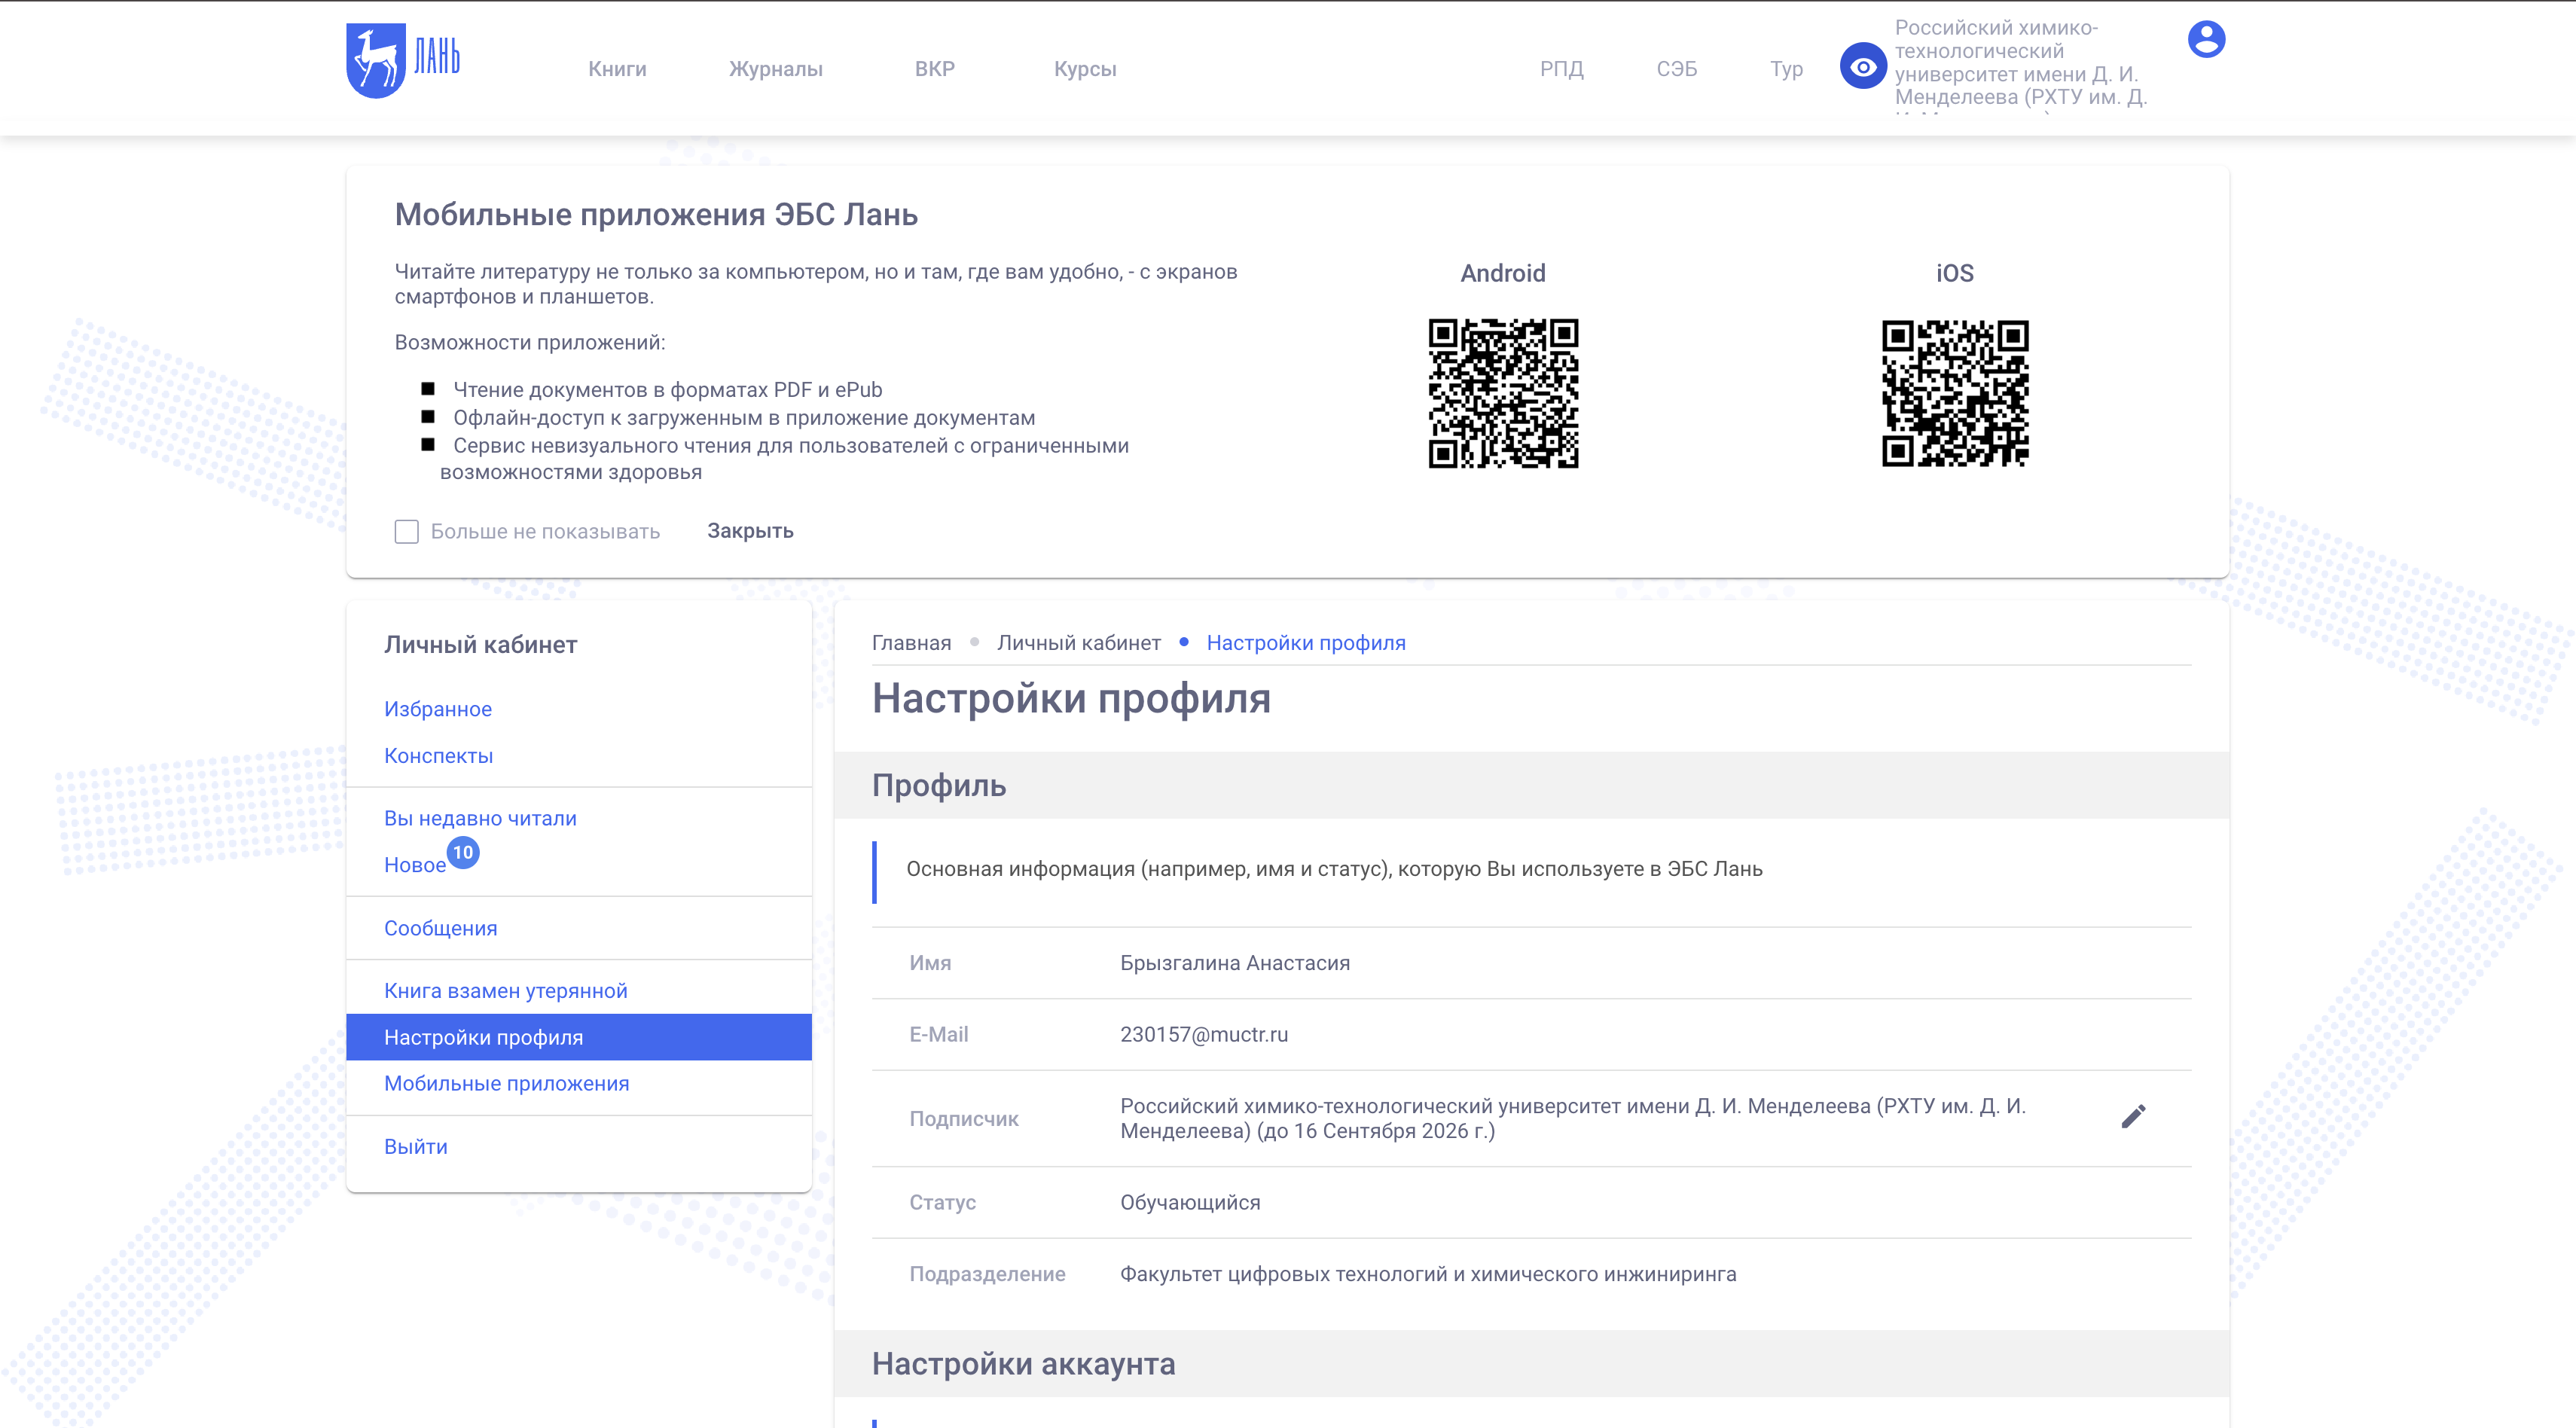Screen dimensions: 2576x1428
Task: Open the Книги menu
Action: (617, 69)
